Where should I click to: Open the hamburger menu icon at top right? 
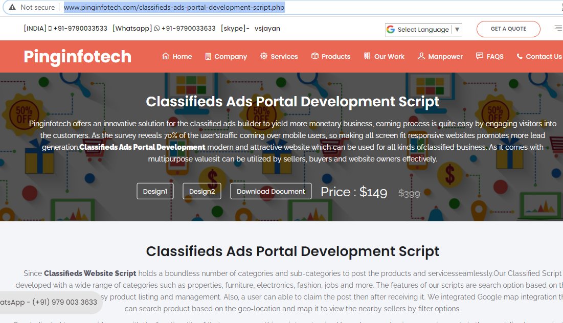[558, 28]
